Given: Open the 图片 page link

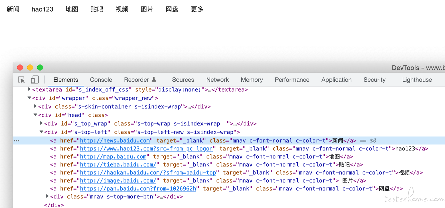Looking at the screenshot, I should pyautogui.click(x=147, y=9).
